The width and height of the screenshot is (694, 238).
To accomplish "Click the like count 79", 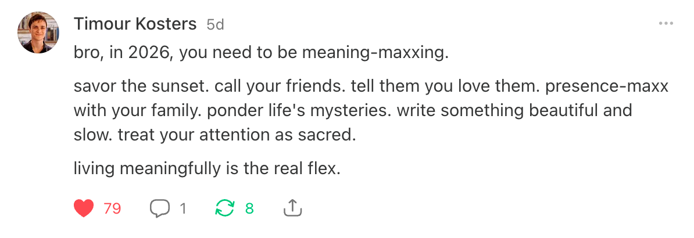I will (x=112, y=208).
